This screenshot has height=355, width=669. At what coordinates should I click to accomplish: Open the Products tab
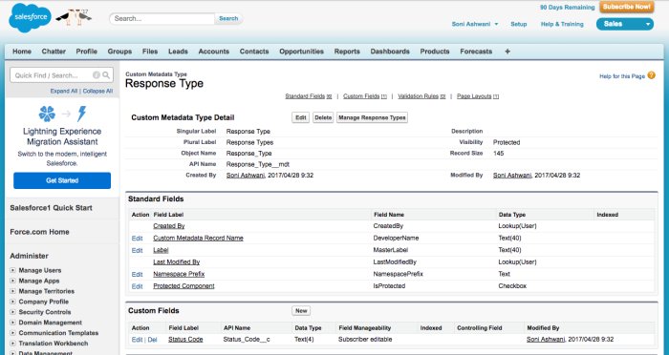coord(435,52)
